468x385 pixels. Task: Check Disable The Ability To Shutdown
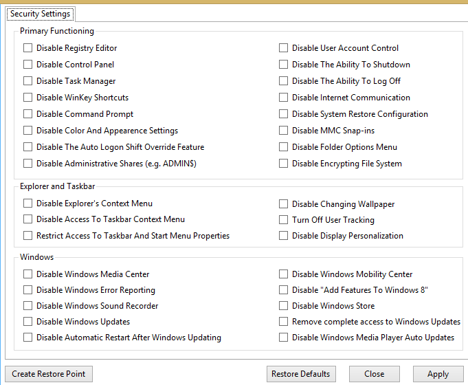pos(284,65)
